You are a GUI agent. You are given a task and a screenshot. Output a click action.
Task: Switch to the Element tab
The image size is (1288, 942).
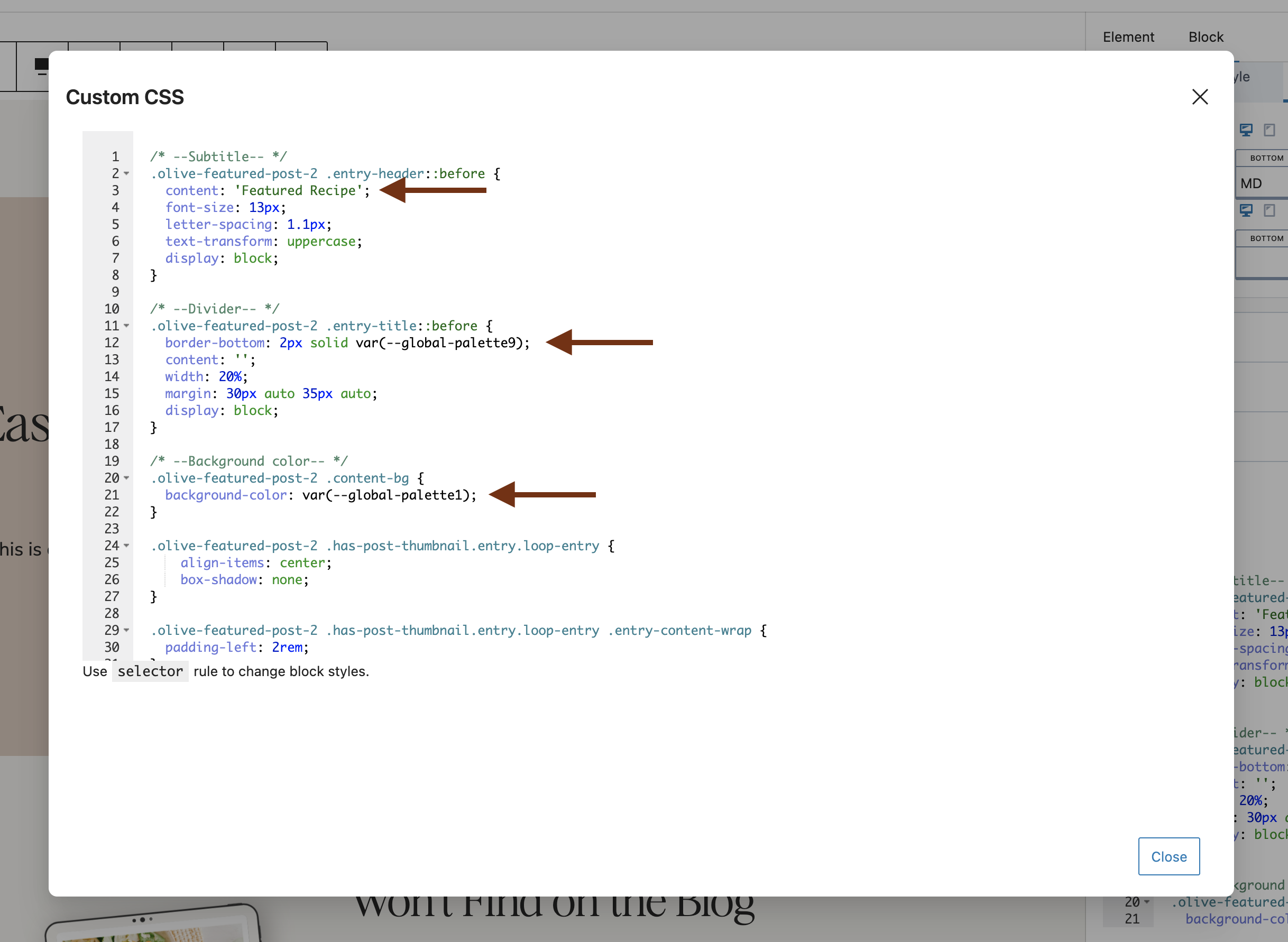1128,37
